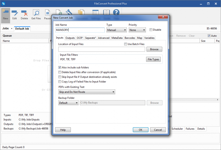Check Copy Log of Failed Files option
This screenshot has height=150, width=221.
[x=60, y=81]
